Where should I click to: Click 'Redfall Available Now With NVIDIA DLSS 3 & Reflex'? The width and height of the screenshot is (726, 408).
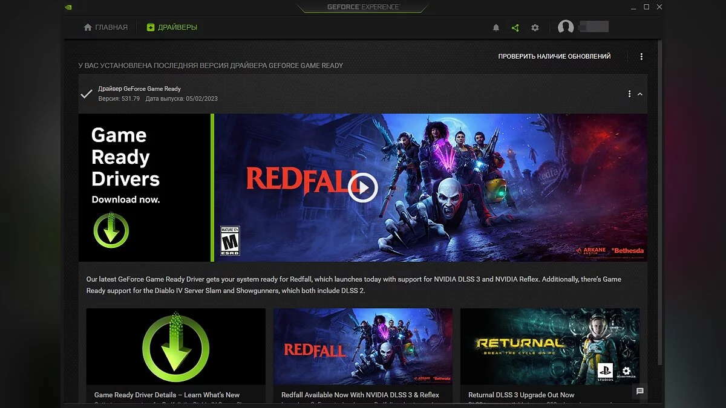[x=360, y=395]
